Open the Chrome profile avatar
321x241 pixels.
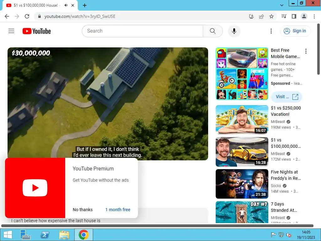(x=304, y=16)
